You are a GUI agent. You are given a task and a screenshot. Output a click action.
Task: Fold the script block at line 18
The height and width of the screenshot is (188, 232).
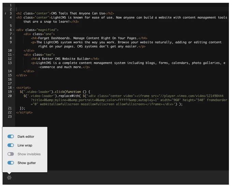point(13,88)
